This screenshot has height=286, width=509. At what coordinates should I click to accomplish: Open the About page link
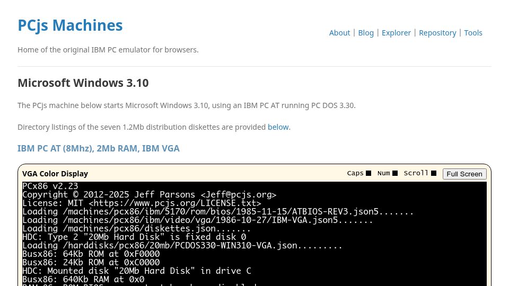coord(339,33)
